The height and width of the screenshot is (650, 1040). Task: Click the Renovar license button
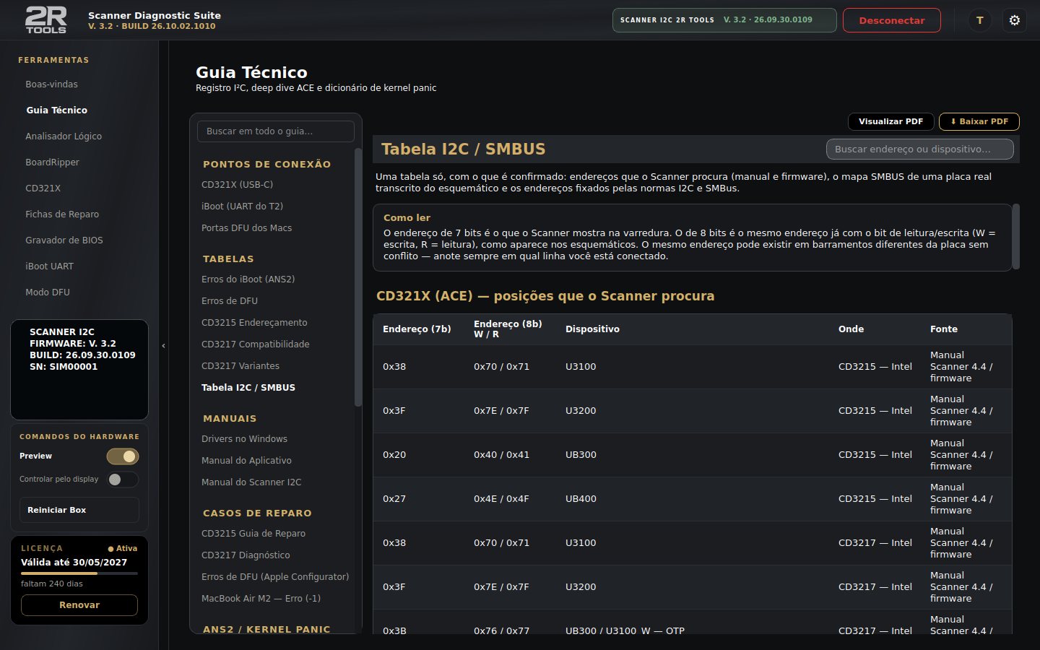pos(79,605)
